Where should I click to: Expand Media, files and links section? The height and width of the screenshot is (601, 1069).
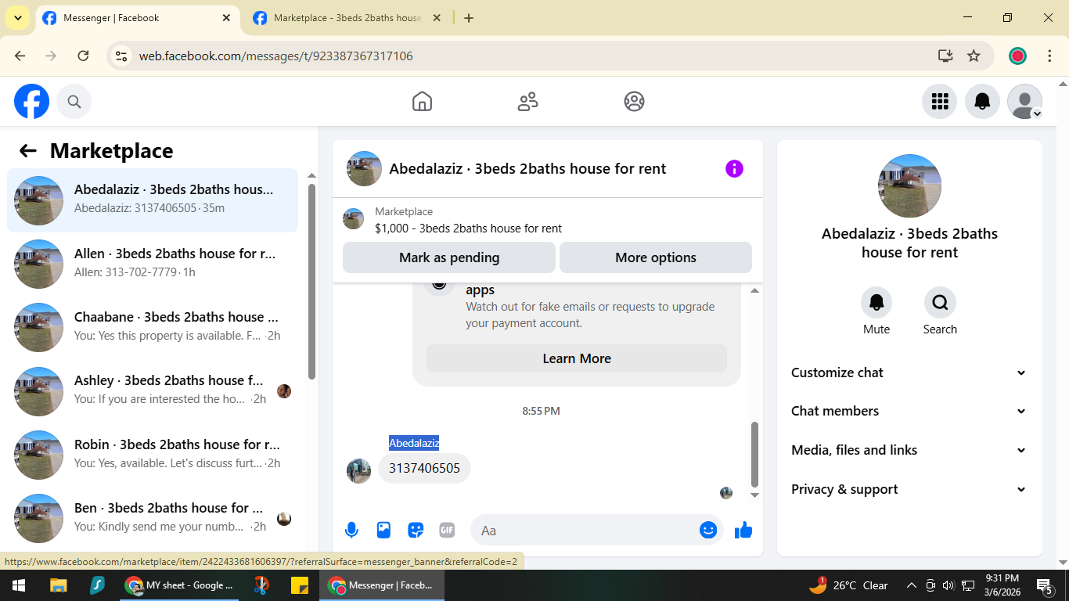(909, 450)
